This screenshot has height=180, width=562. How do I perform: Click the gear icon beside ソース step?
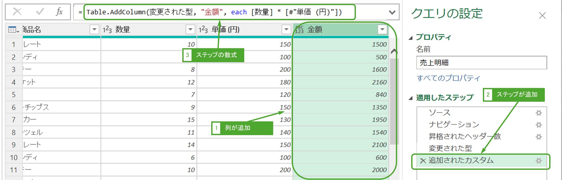pos(539,113)
